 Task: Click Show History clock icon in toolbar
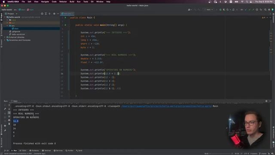click(x=257, y=9)
